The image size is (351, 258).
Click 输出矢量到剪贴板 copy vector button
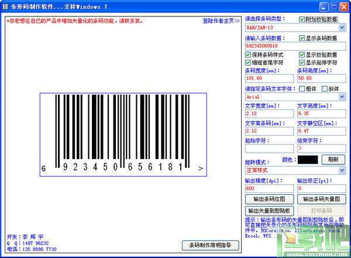point(270,211)
